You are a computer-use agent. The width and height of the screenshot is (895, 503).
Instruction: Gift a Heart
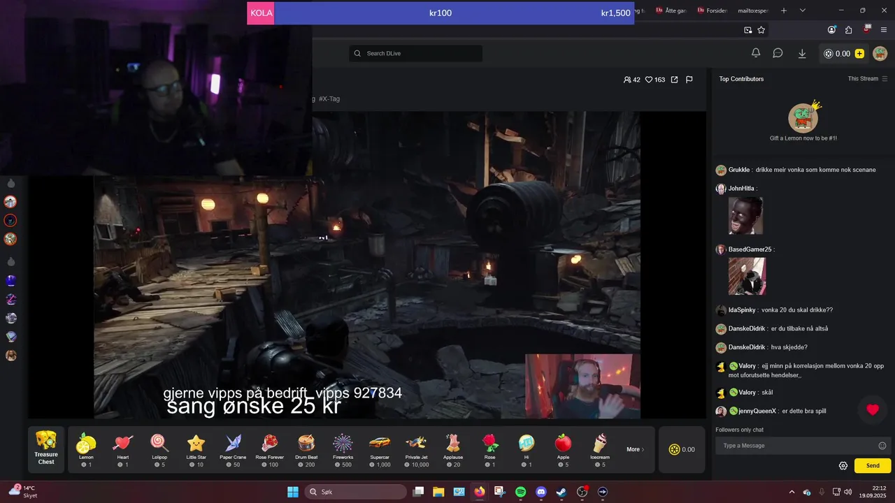(123, 450)
